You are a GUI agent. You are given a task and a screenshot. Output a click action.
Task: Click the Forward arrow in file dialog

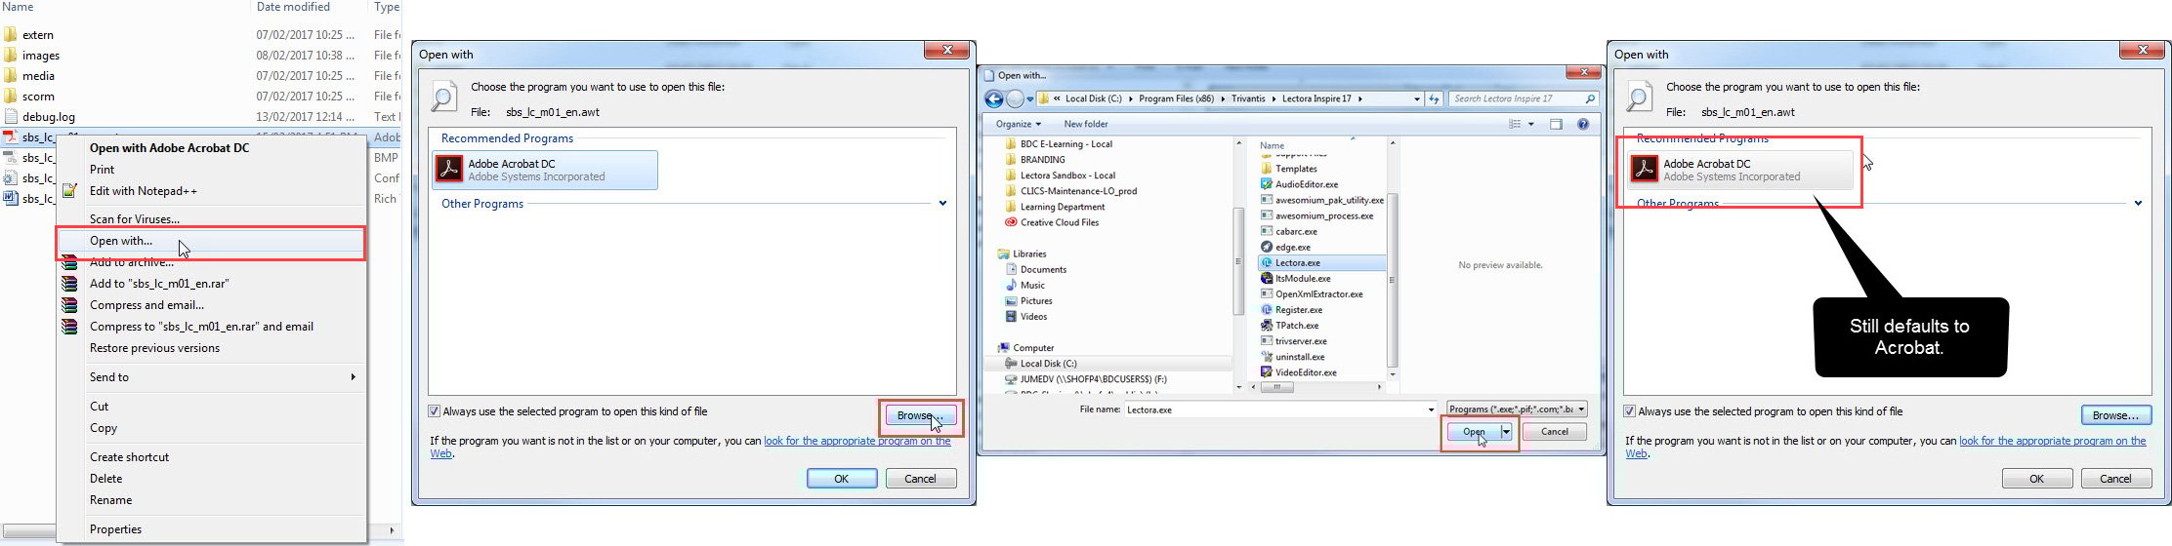point(1015,98)
